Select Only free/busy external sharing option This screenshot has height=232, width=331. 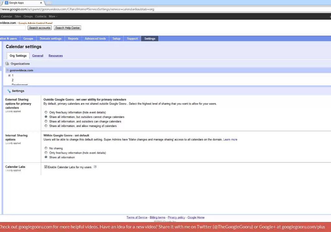tap(46, 112)
